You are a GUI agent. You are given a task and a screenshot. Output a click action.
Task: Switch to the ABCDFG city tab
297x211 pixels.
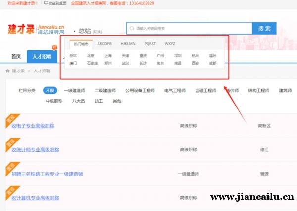pos(104,44)
